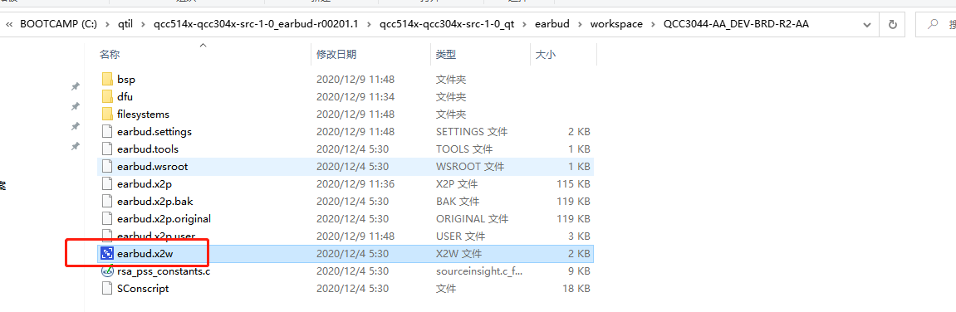Screen dimensions: 956x312
Task: Sort by the 类型 column header
Action: 446,54
